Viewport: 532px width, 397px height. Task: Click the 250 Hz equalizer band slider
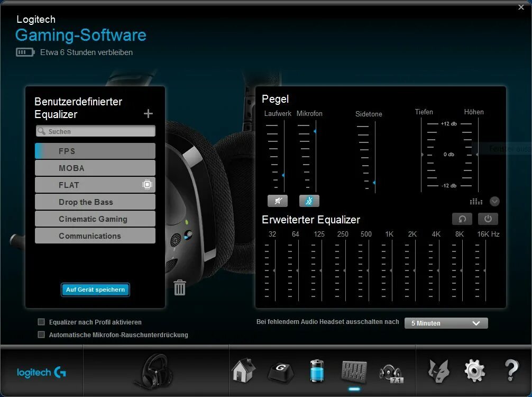point(345,270)
